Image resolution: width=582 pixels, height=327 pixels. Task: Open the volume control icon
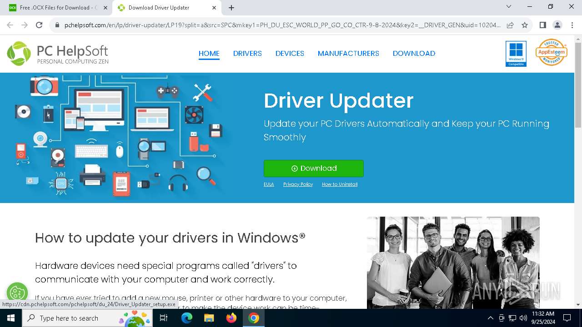point(523,318)
